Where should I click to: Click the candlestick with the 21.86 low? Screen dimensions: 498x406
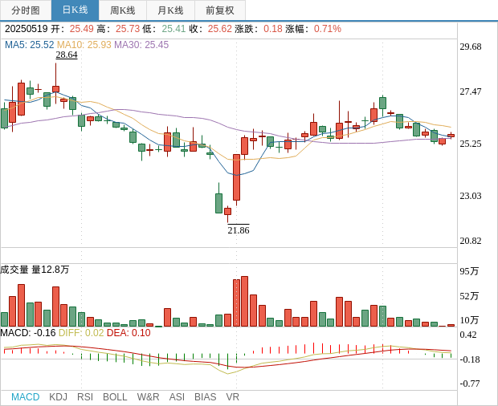[x=228, y=214]
